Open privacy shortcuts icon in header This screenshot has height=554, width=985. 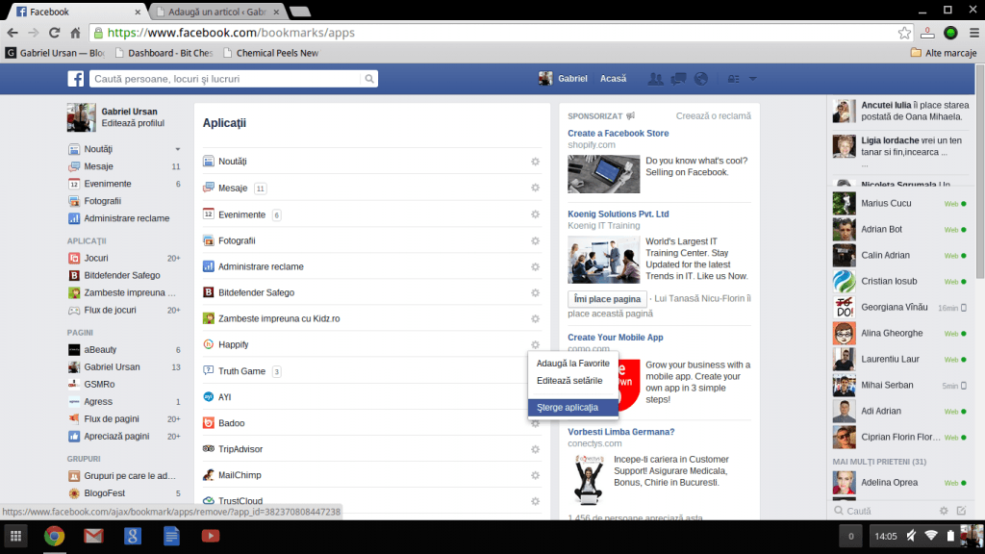click(733, 79)
